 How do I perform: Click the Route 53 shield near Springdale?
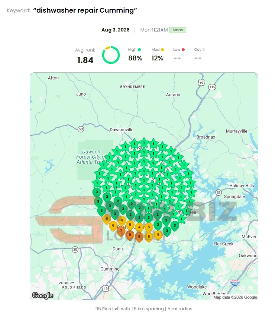219,192
